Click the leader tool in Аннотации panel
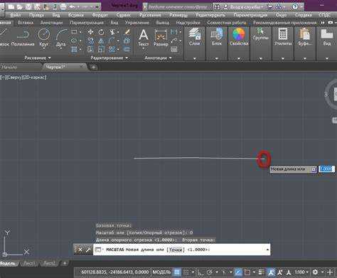 174,41
